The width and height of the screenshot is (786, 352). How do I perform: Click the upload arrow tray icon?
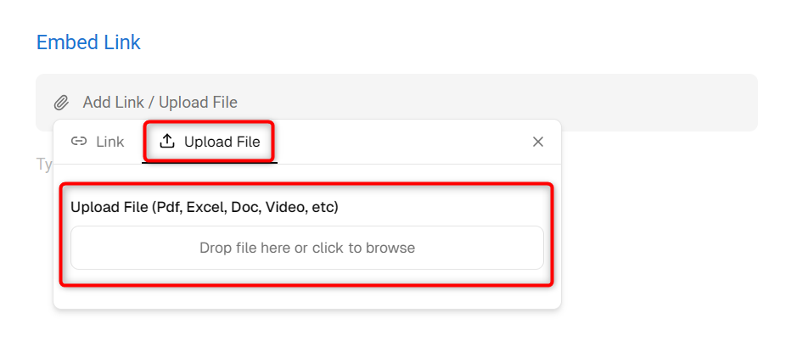[x=167, y=142]
